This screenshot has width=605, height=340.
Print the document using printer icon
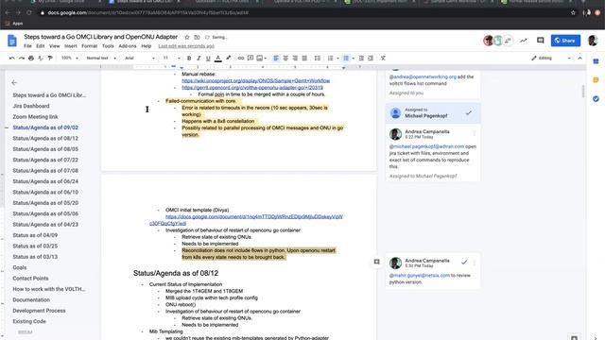click(x=31, y=59)
